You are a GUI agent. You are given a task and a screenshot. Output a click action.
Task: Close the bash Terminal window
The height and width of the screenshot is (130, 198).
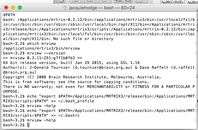coord(6,8)
